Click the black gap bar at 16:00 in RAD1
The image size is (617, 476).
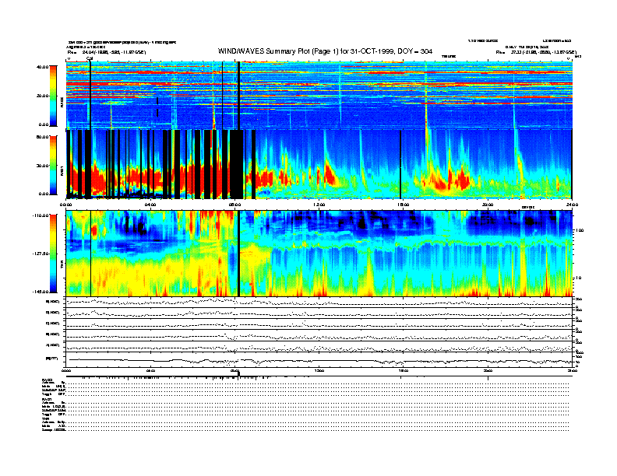[400, 165]
